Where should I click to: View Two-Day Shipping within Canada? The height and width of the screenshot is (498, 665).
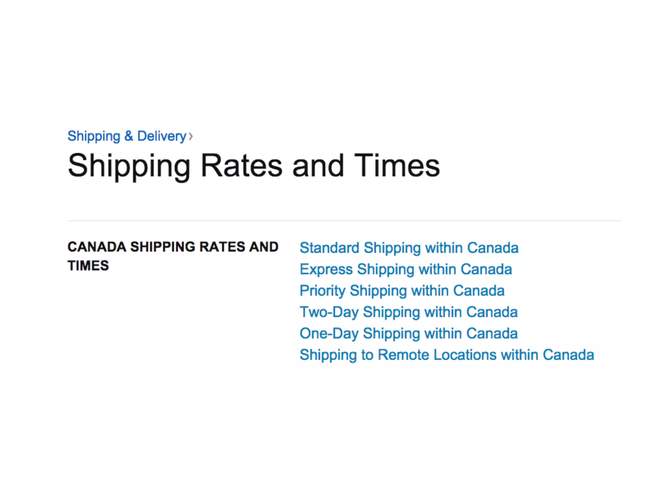point(408,312)
